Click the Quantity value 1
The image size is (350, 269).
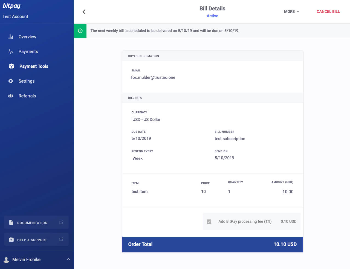click(229, 192)
